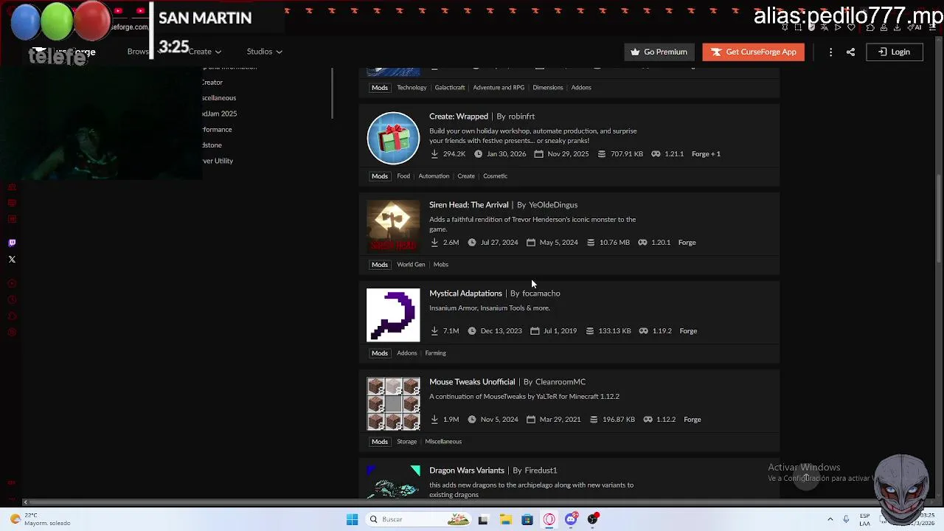Click Opera browser taskbar icon
This screenshot has width=944, height=531.
coord(549,519)
